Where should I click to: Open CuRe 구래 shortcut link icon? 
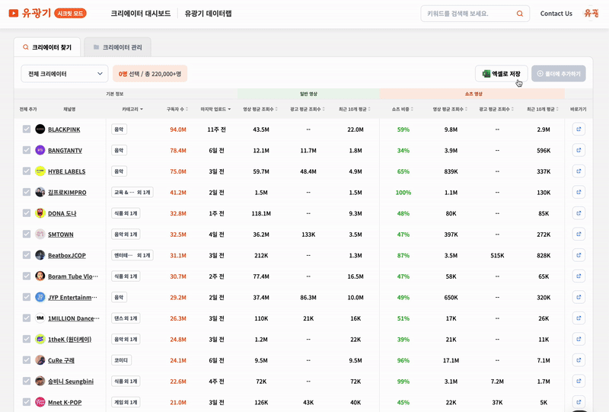pyautogui.click(x=579, y=360)
